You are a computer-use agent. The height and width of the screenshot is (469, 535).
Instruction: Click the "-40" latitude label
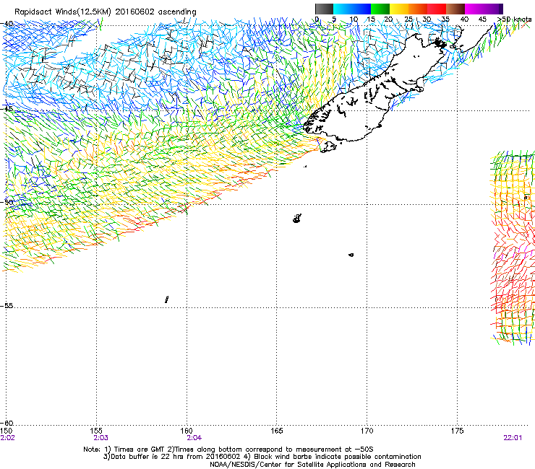[x=7, y=24]
